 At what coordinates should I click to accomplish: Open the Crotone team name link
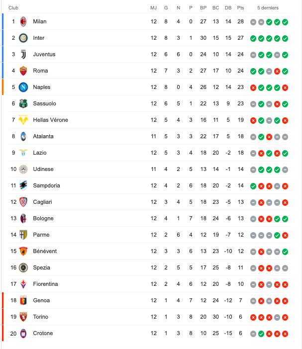pyautogui.click(x=43, y=333)
